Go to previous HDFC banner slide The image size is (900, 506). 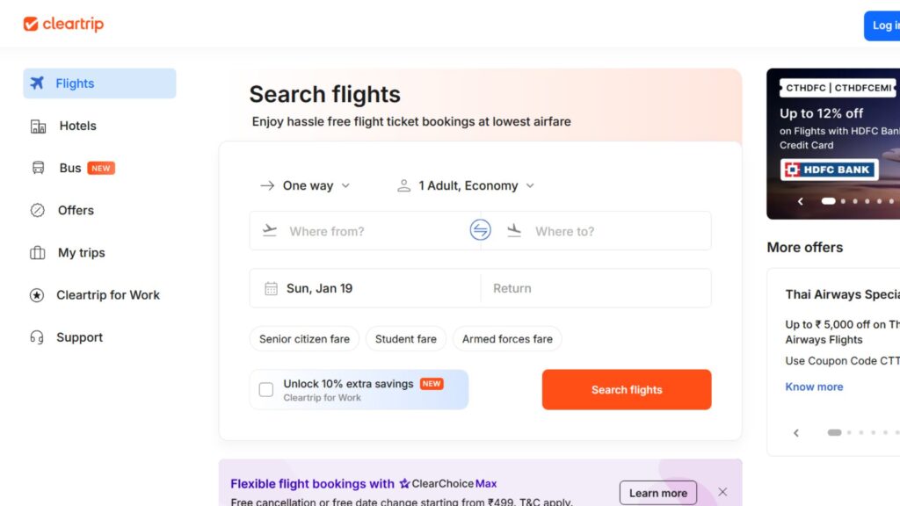[x=800, y=201]
